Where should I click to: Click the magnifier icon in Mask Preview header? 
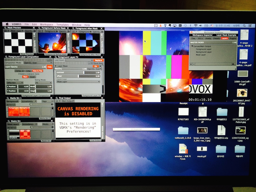tap(5, 28)
